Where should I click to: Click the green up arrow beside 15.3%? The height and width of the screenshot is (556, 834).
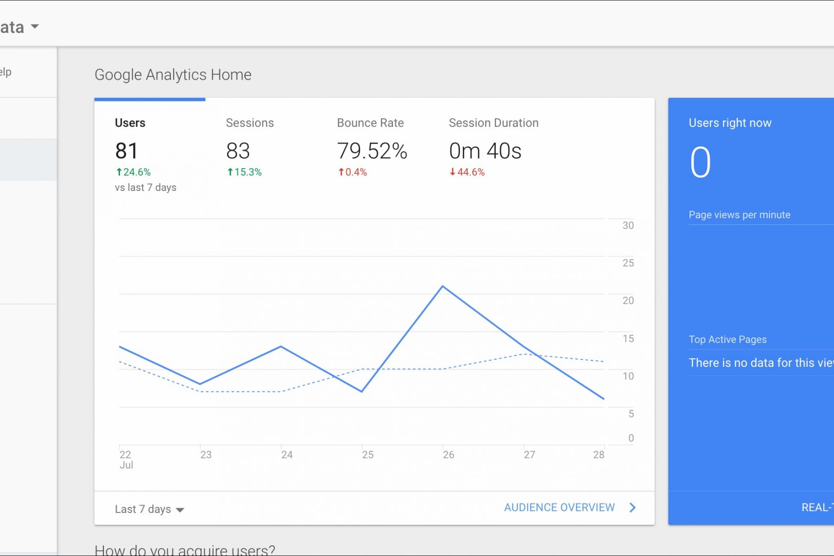point(230,172)
